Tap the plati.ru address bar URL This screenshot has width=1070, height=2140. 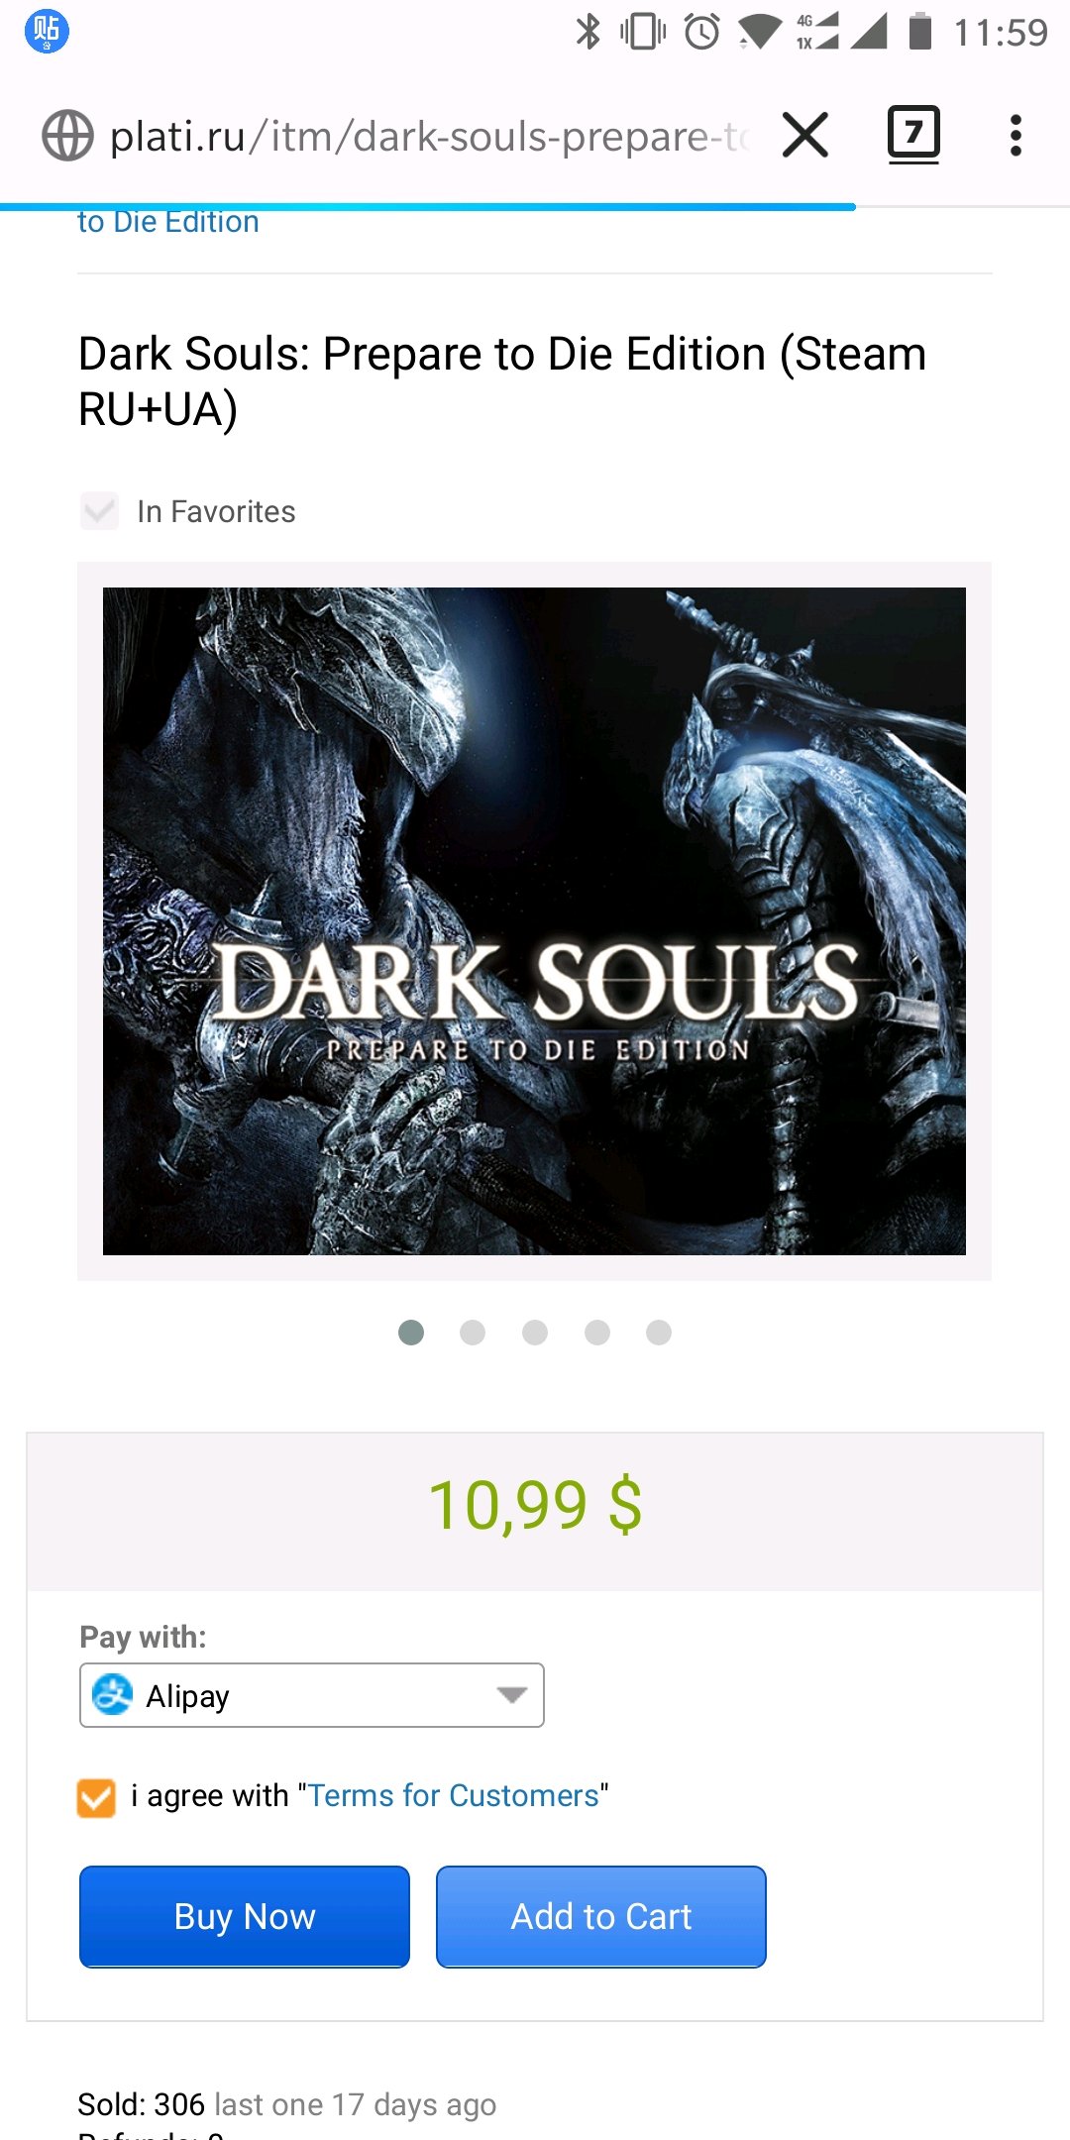pos(429,136)
